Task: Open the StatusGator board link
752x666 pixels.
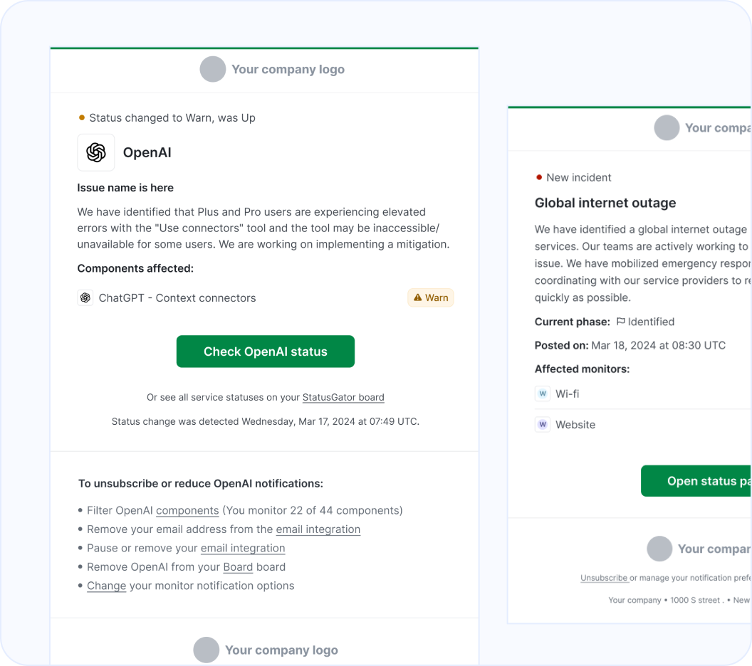Action: [x=343, y=398]
